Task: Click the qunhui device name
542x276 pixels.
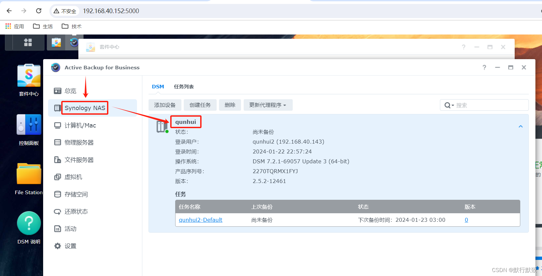Action: [x=186, y=122]
